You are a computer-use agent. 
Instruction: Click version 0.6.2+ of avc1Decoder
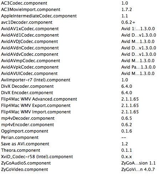coord(128,22)
